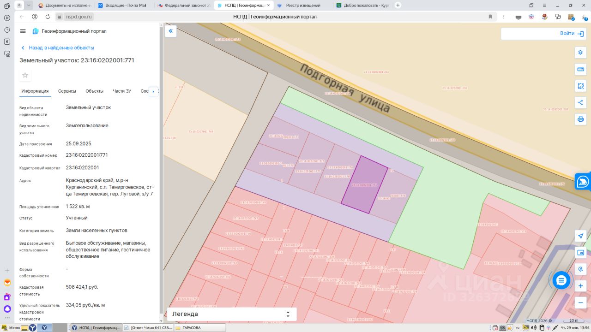Click the Земли населенных пунктов category value
Viewport: 591px width, 332px height.
point(96,230)
